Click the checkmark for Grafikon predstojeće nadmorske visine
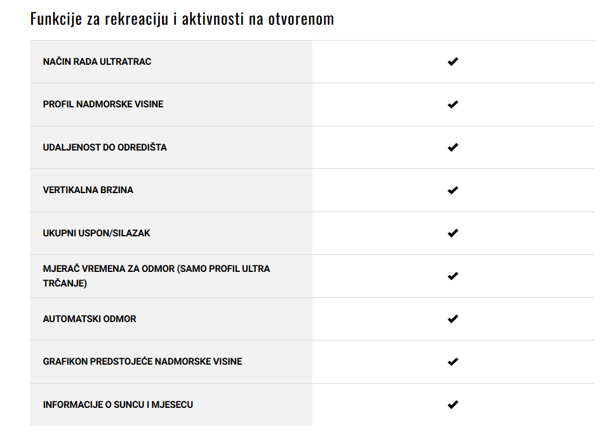Image resolution: width=607 pixels, height=439 pixels. pos(453,362)
